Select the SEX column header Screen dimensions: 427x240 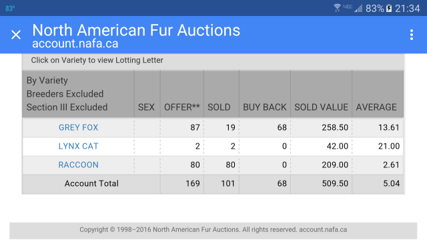[146, 107]
